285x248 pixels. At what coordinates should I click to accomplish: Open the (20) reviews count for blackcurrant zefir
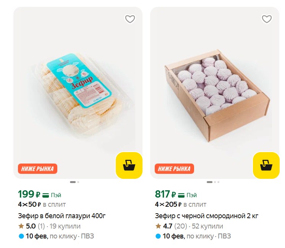point(180,226)
